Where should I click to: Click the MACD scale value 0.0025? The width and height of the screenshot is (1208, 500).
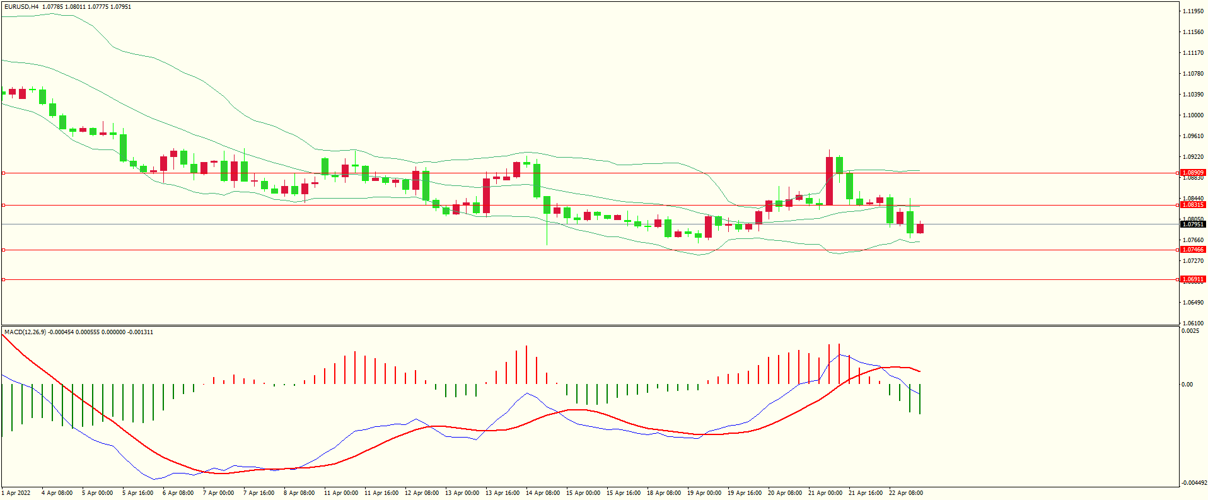(1191, 331)
